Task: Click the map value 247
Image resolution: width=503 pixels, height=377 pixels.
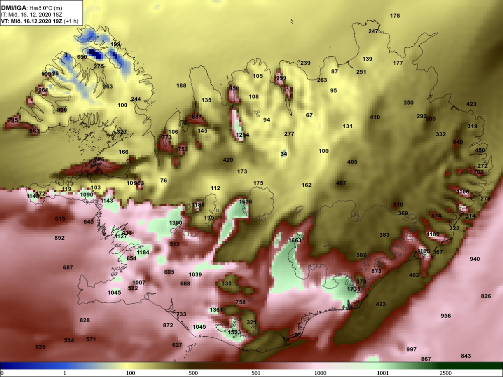Action: pyautogui.click(x=373, y=31)
